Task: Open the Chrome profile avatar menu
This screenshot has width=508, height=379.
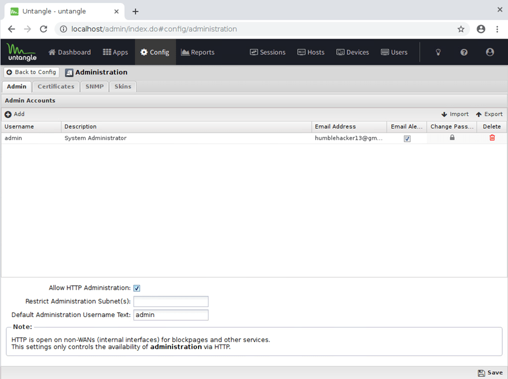Action: tap(481, 29)
